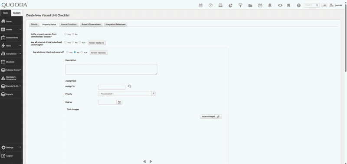Expand the Adverse Events submenu arrow
Image resolution: width=347 pixels, height=164 pixels.
(20, 70)
